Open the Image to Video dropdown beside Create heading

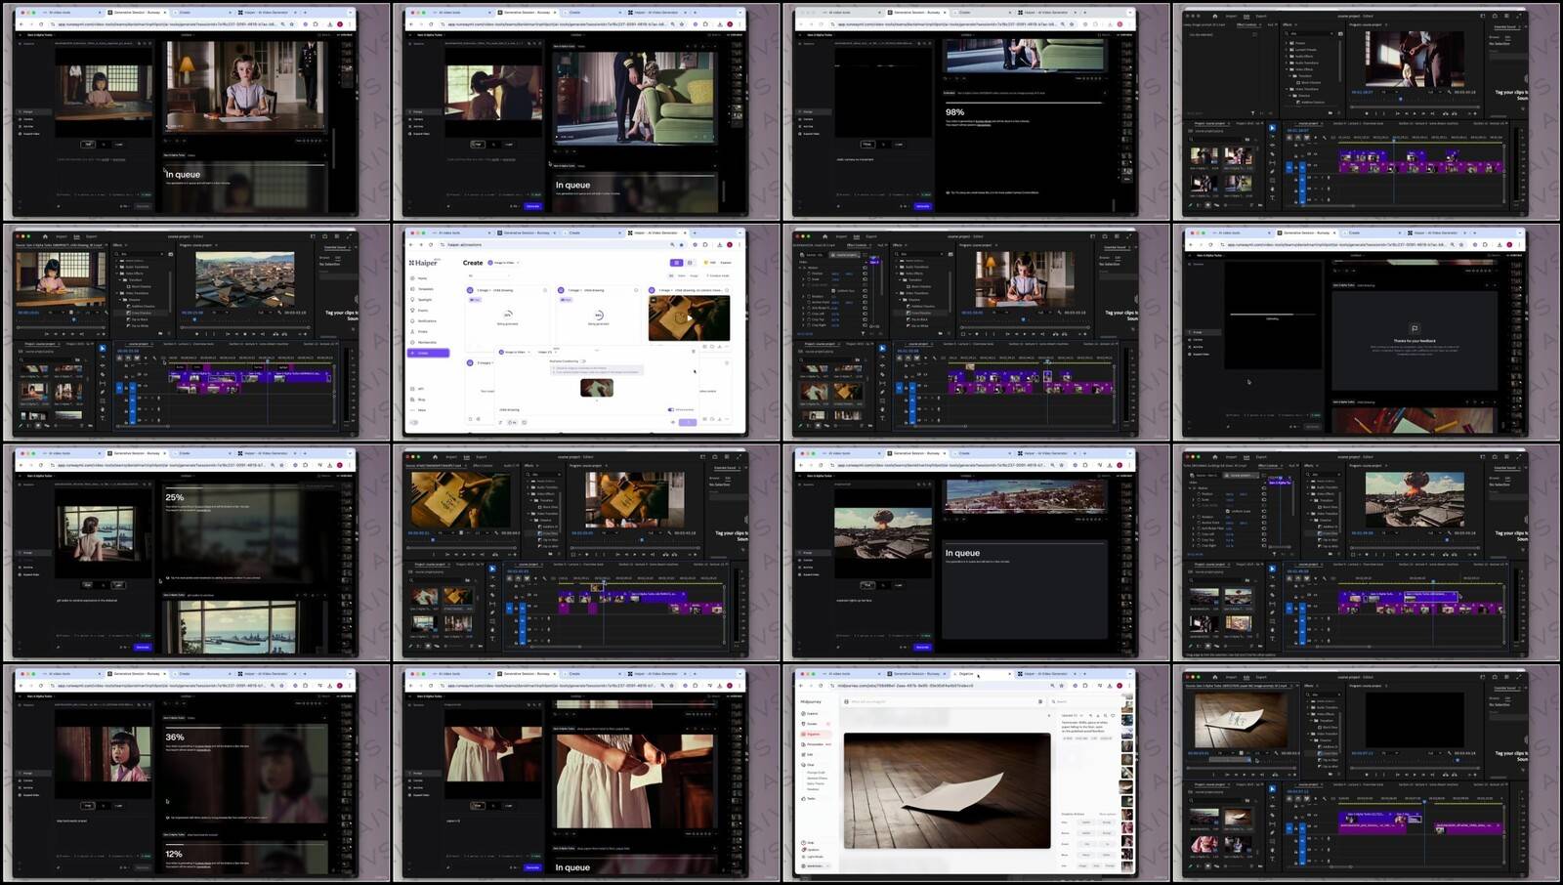[x=503, y=263]
